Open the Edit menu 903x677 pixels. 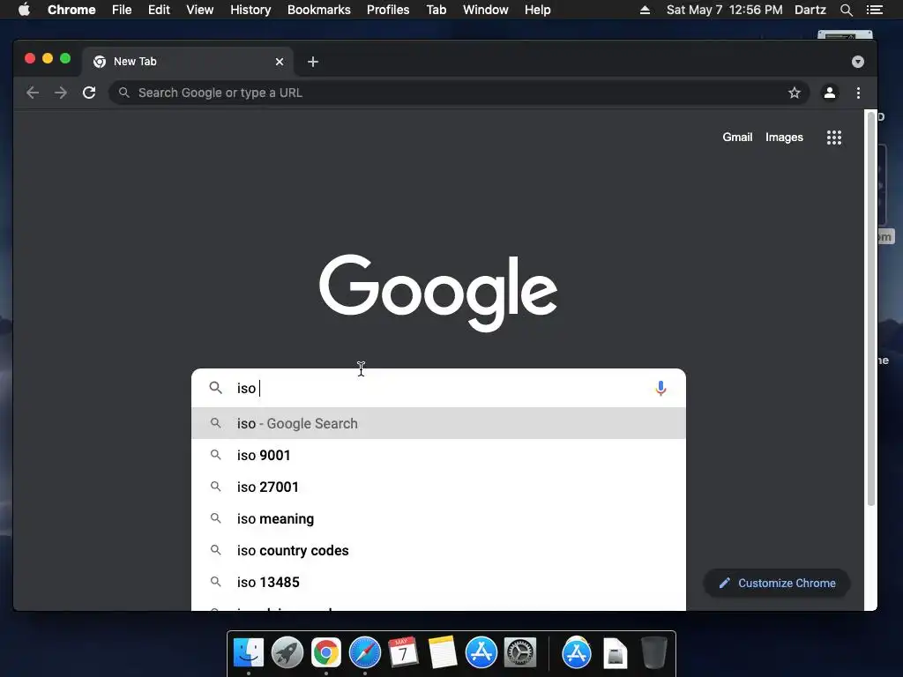pyautogui.click(x=159, y=10)
